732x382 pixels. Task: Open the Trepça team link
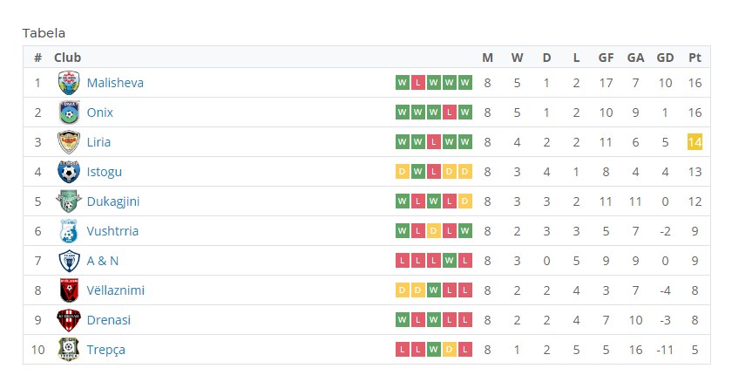(105, 350)
